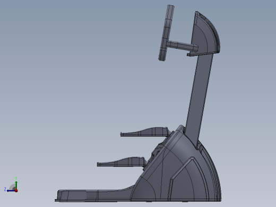Click the blue Z axis on orientation triad
This screenshot has height=207, width=276.
(11, 191)
